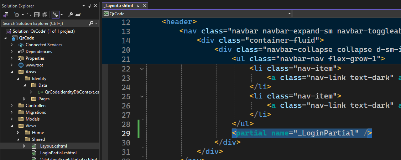This screenshot has width=401, height=160.
Task: Switch between solutions and folder views
Action: tap(6, 15)
